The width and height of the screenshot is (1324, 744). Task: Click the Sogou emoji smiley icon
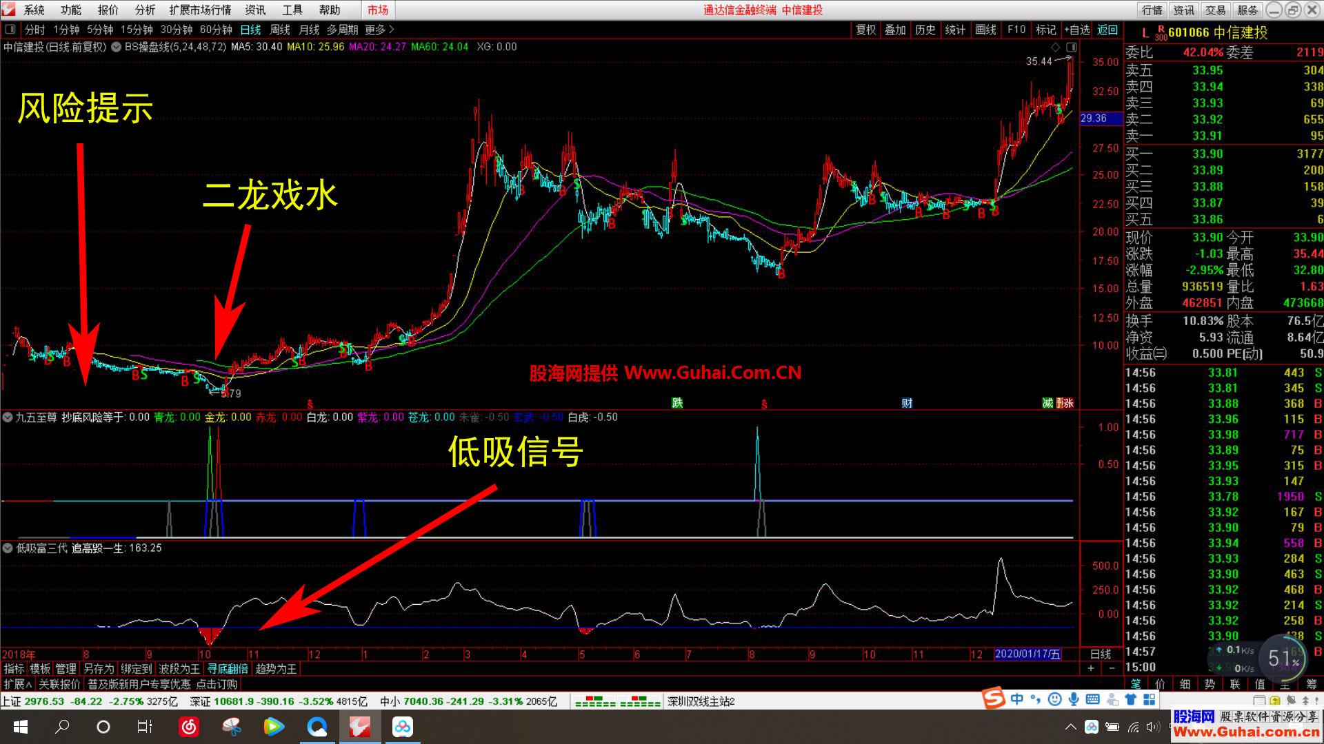point(1054,699)
